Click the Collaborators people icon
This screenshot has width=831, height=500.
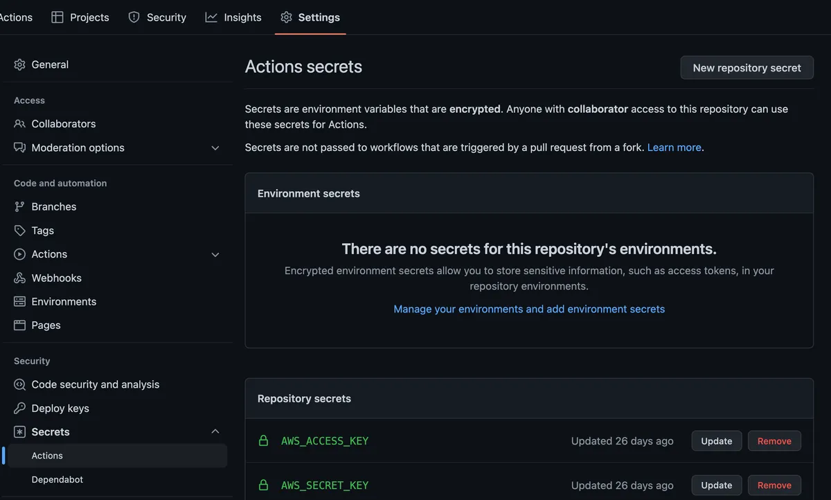click(19, 124)
